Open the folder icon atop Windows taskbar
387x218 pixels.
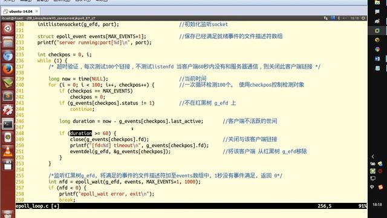click(x=377, y=2)
